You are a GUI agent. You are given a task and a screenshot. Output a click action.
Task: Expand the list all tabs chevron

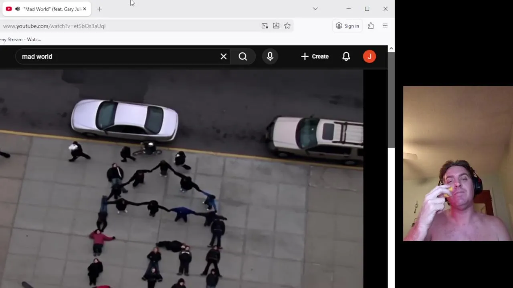pos(315,9)
